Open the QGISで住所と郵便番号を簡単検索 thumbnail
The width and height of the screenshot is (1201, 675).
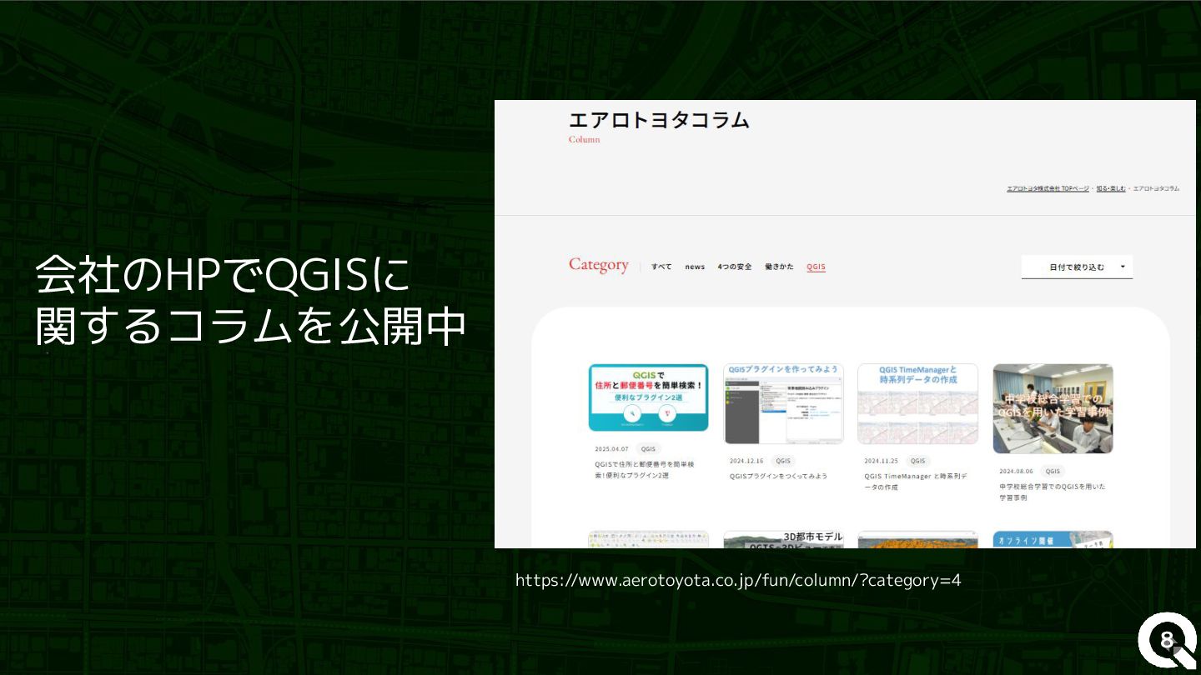[x=648, y=397]
